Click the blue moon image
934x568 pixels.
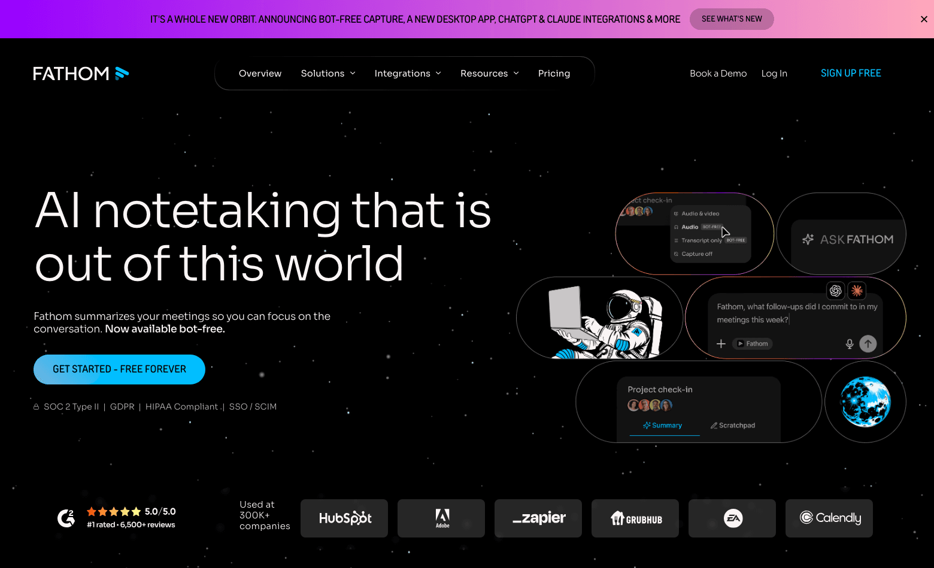point(865,402)
